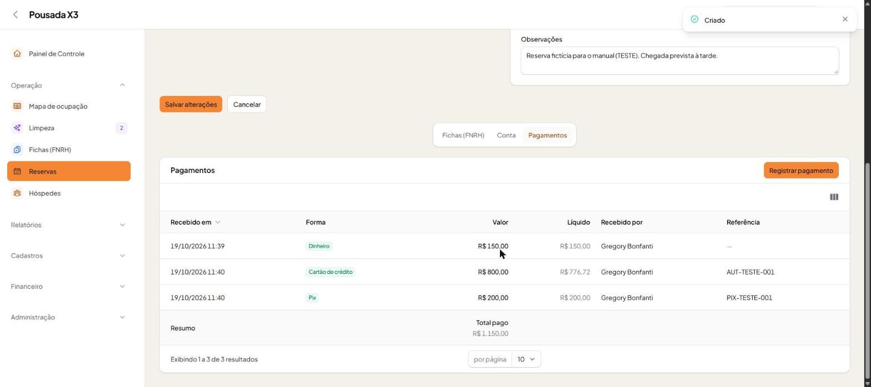
Task: Open the per-page results dropdown
Action: pos(526,359)
